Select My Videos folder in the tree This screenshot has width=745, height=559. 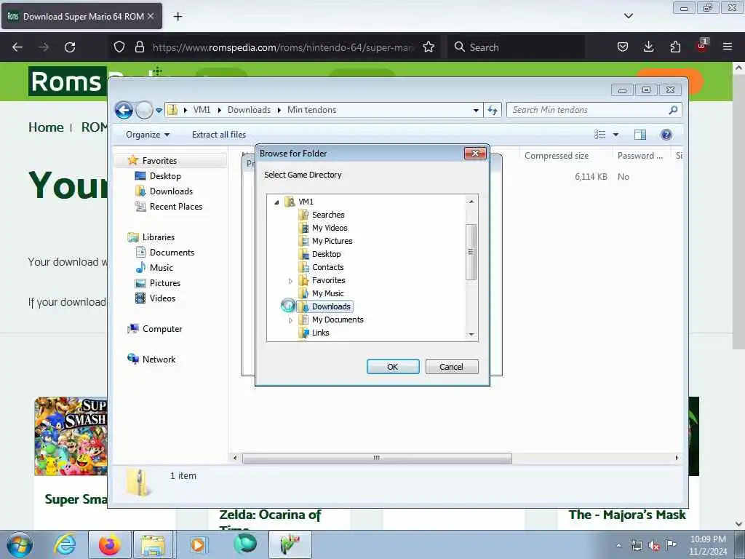point(330,228)
